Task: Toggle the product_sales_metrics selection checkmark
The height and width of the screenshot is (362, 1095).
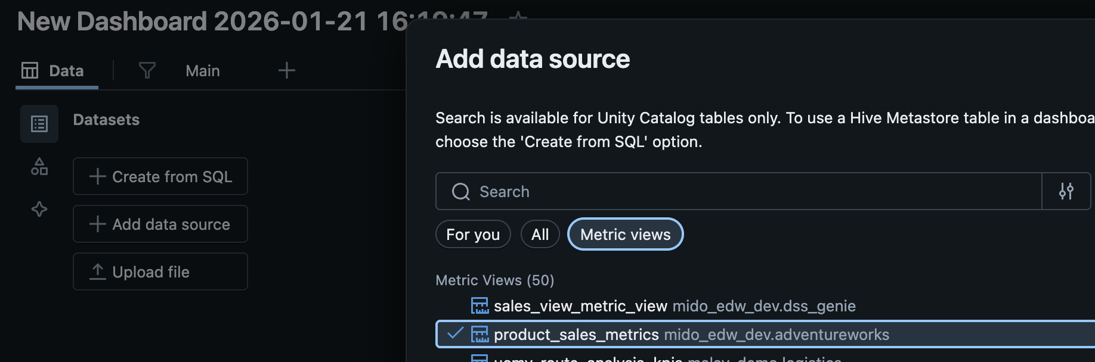Action: point(455,334)
